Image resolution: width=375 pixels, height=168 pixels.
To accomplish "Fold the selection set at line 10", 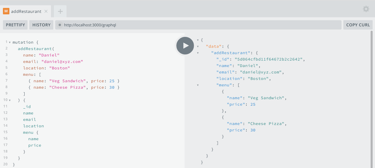I will click(x=10, y=100).
